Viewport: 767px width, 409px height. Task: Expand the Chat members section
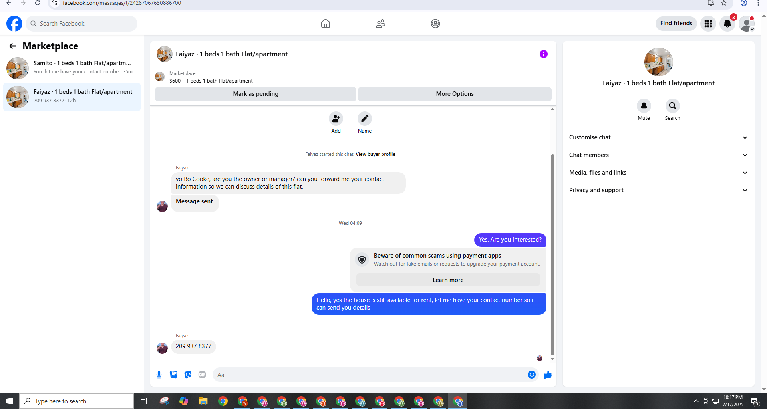coord(658,155)
